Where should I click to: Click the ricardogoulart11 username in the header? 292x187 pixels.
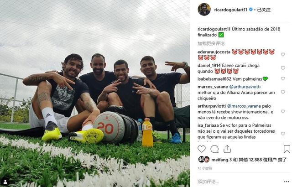230,10
